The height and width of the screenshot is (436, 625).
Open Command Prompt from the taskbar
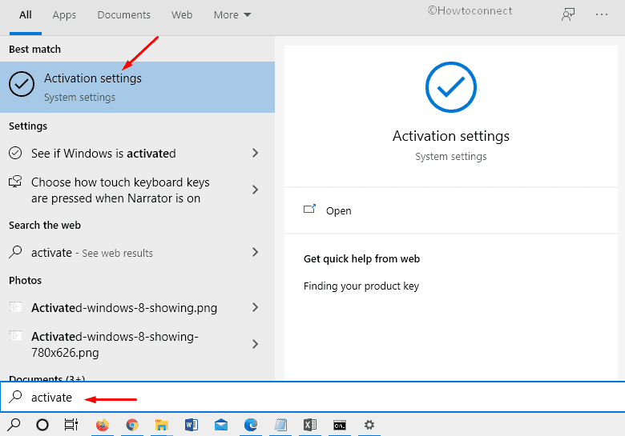[x=340, y=426]
